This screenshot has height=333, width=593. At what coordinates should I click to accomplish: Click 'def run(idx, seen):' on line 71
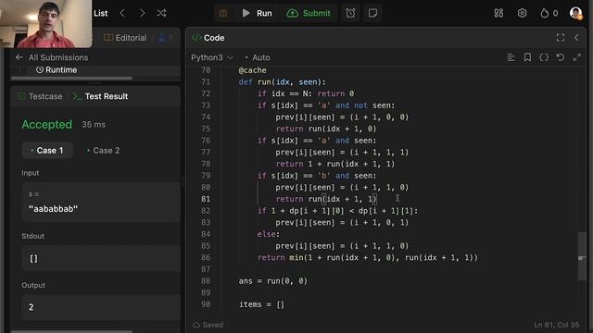pyautogui.click(x=282, y=82)
